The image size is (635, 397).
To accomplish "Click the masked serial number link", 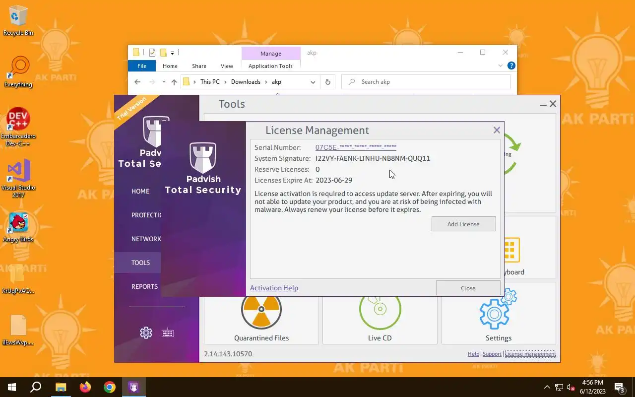I will (x=356, y=147).
